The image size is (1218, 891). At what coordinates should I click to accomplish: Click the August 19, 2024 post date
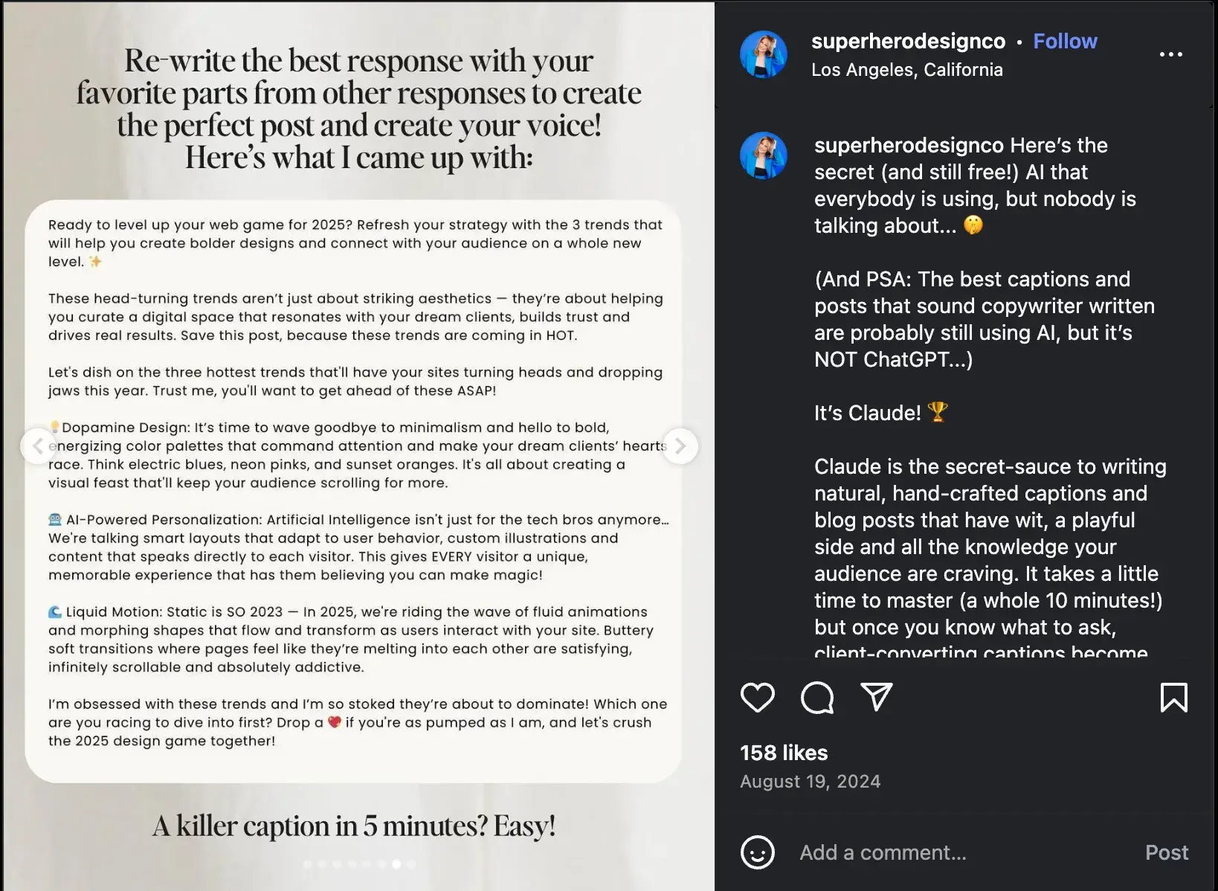pyautogui.click(x=810, y=782)
